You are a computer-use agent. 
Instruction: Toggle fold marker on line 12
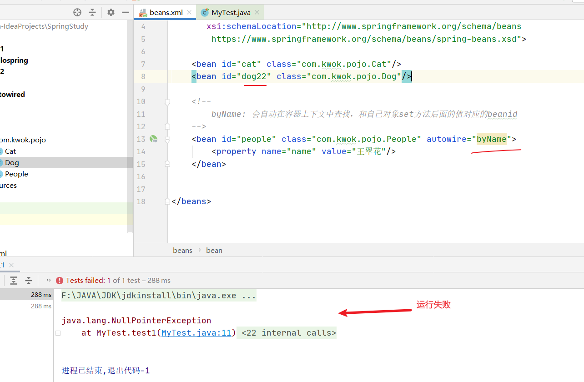tap(167, 126)
